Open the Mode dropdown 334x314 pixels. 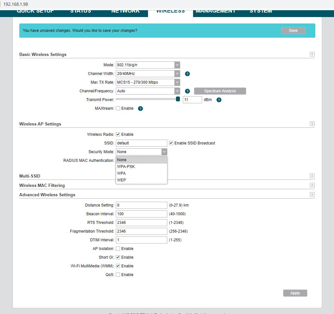point(148,65)
